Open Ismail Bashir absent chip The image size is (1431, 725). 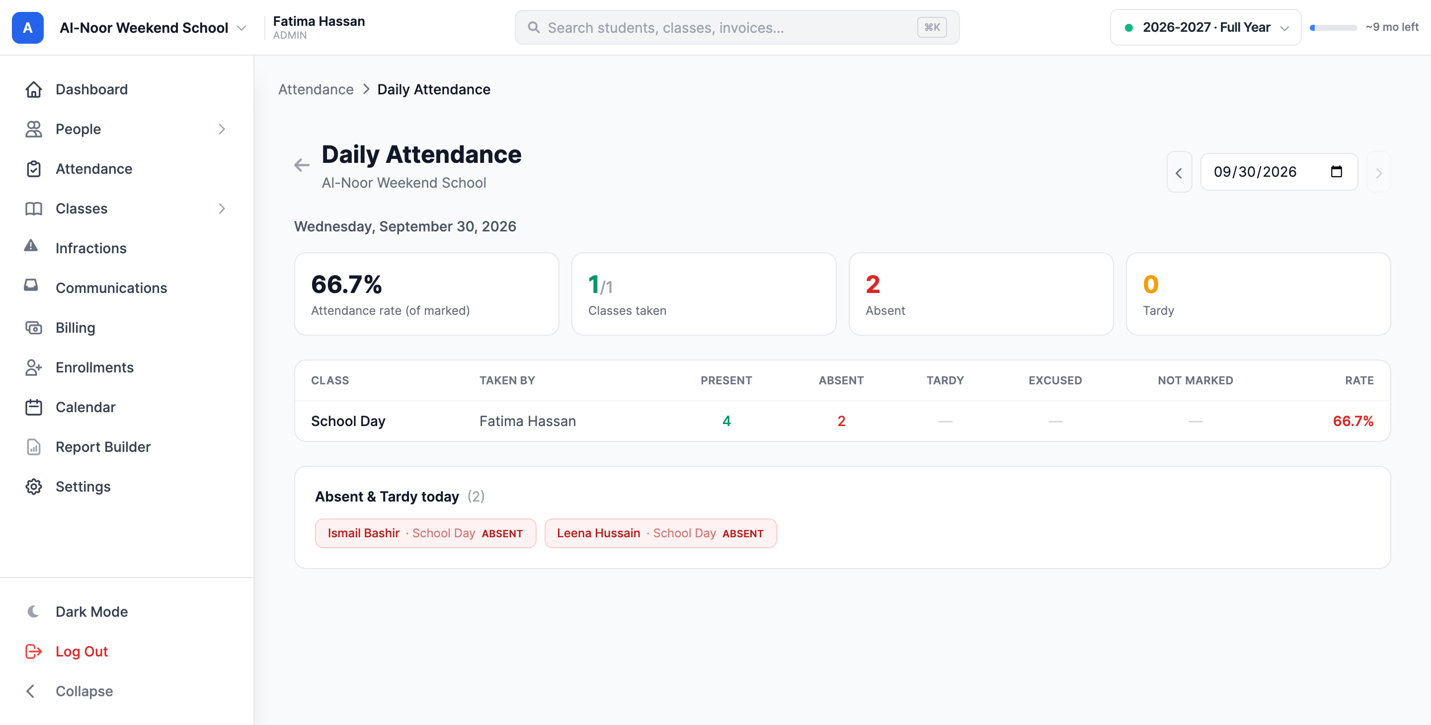[425, 533]
